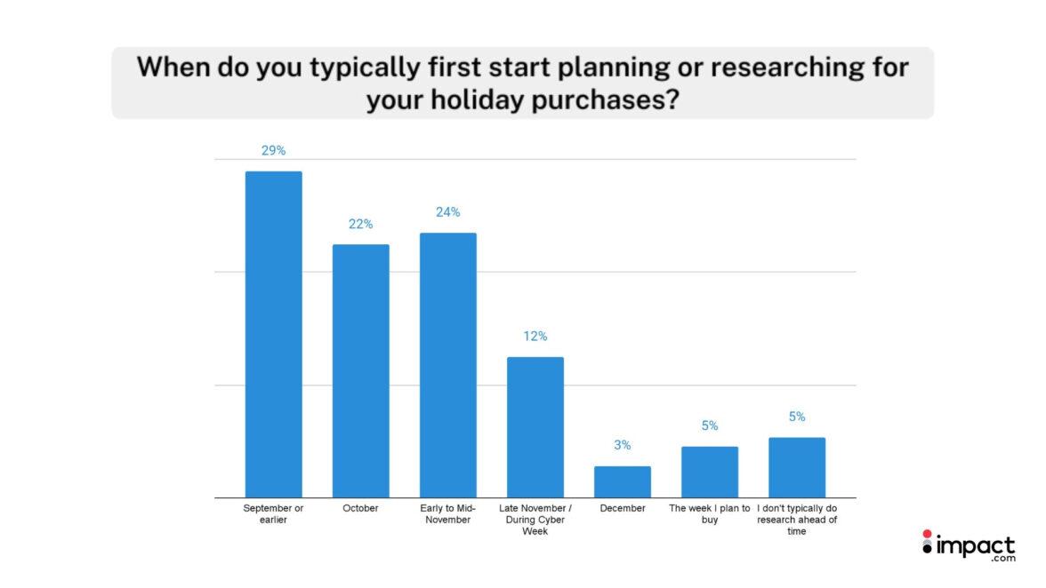Click the October axis label
Screen dimensions: 1046x588
pyautogui.click(x=360, y=508)
